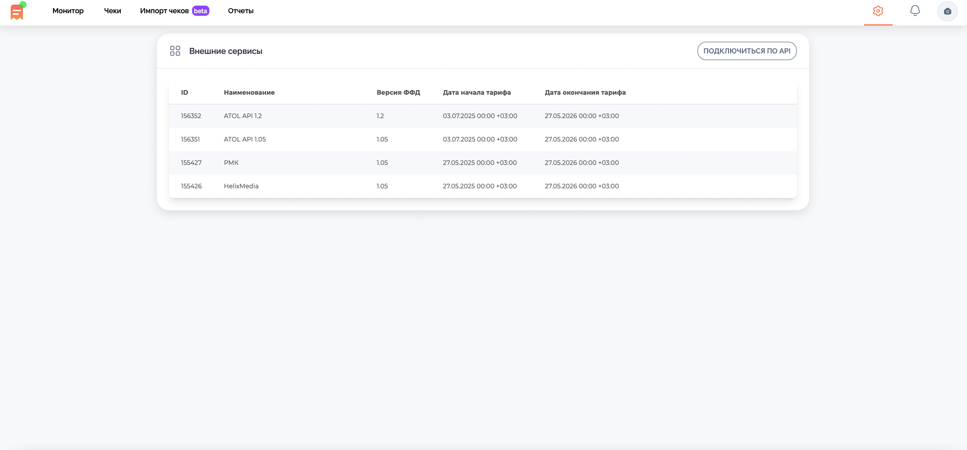967x450 pixels.
Task: Click the grid icon beside Внешние сервисы
Action: coord(175,51)
